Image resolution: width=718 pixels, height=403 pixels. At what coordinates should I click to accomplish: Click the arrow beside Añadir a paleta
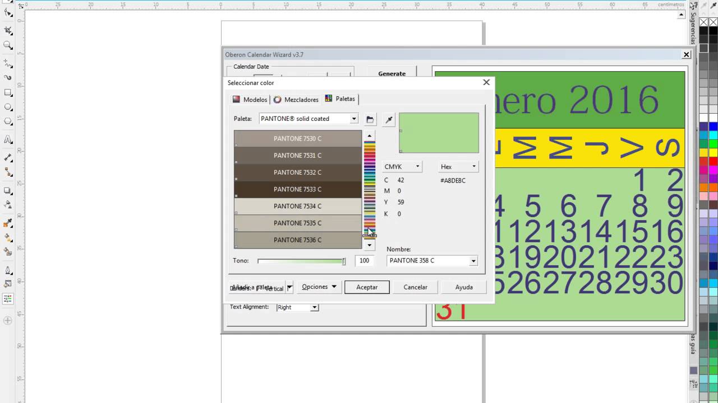(289, 288)
